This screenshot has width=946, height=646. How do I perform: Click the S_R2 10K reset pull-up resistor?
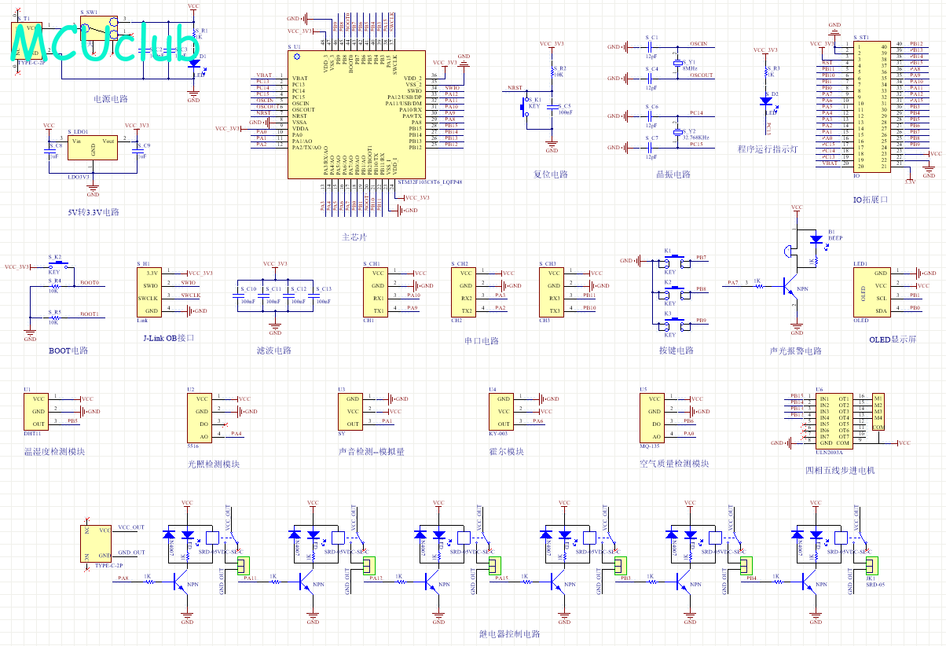[x=552, y=72]
